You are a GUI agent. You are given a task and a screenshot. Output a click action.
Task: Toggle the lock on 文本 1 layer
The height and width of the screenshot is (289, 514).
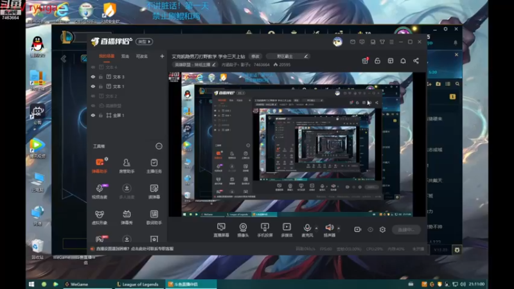point(101,86)
